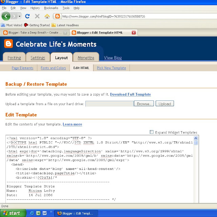Reload the page with the Refresh icon
The image size is (217, 217).
[x=27, y=16]
